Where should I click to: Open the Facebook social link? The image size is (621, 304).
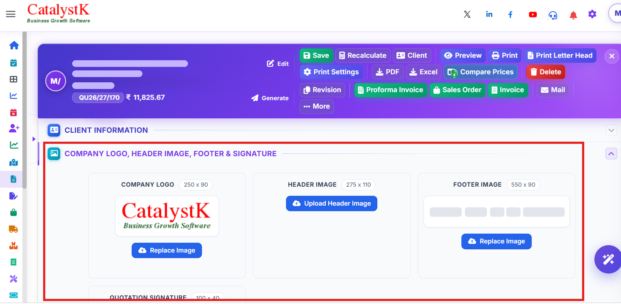[x=510, y=14]
